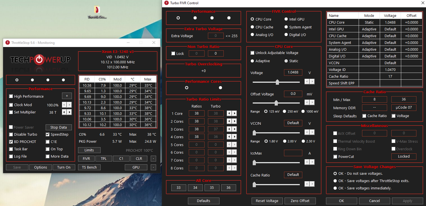Check Sleep Defaults Cache Ratio checkbox
Viewport: 426px width, 206px height.
pos(364,116)
